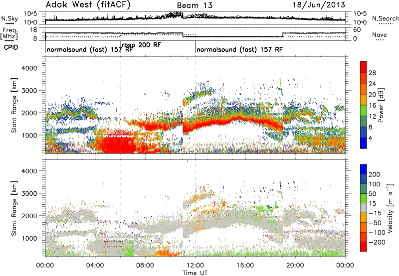Click the right "10^0" noise axis label
399x276 pixels.
pyautogui.click(x=360, y=22)
